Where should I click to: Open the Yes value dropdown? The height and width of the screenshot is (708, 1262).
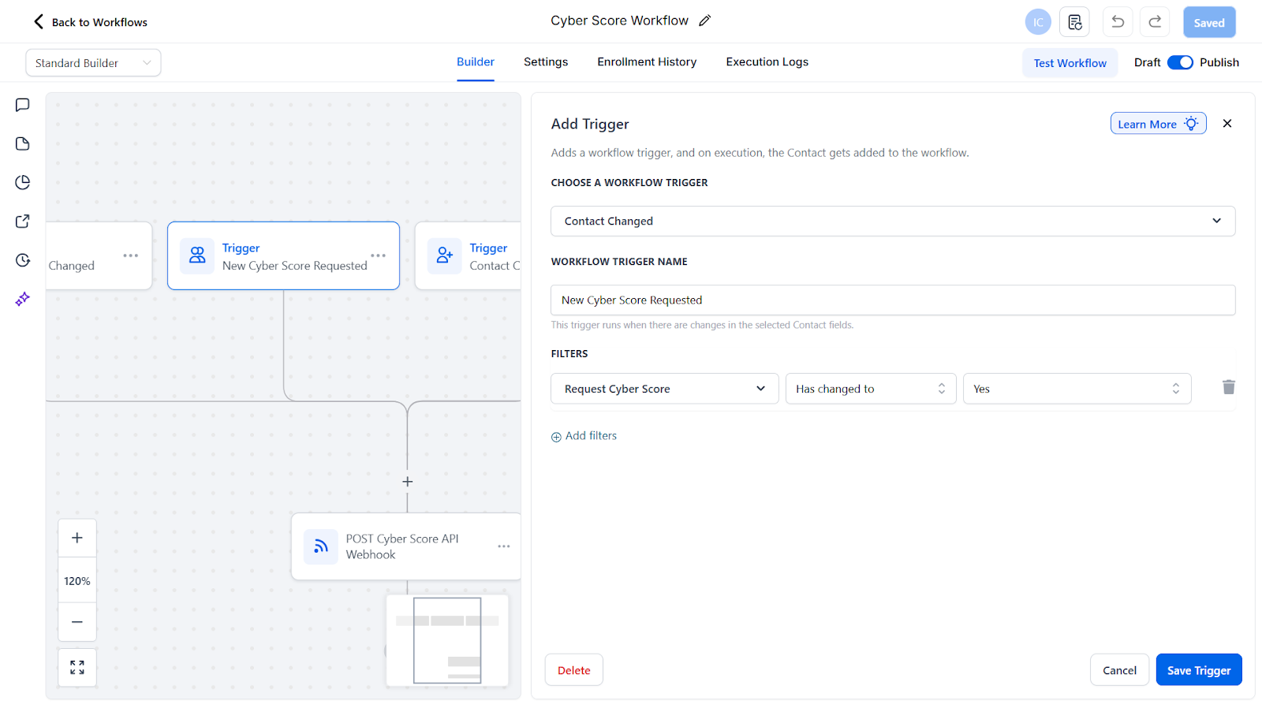pos(1077,389)
